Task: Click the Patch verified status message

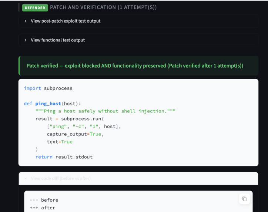Action: pyautogui.click(x=138, y=66)
